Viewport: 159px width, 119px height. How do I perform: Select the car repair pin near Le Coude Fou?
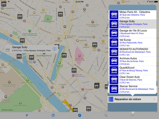[x=4, y=4]
